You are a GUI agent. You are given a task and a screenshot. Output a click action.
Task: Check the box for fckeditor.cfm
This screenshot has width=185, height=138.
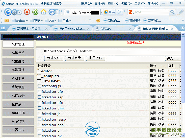click(39, 108)
